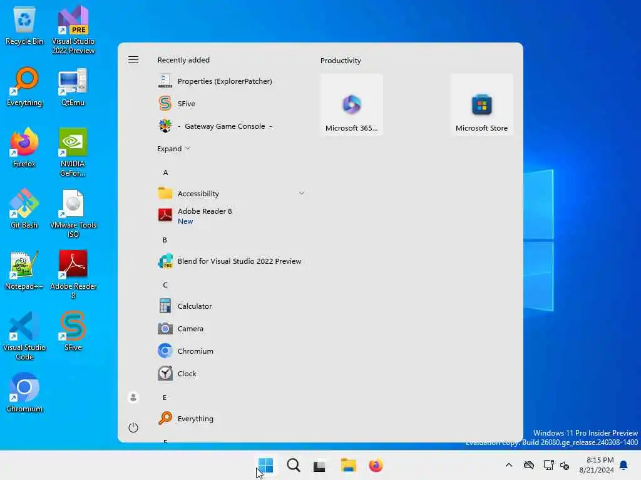
Task: Open Recycle Bin desktop icon
Action: 24,26
